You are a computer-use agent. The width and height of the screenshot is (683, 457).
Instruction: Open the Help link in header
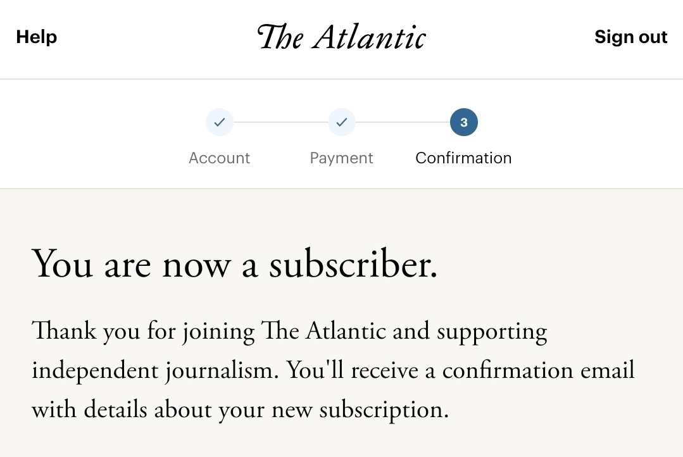[36, 37]
